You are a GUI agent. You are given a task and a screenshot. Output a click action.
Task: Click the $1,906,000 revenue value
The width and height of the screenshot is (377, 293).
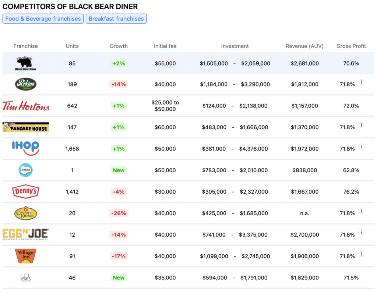[x=304, y=256]
